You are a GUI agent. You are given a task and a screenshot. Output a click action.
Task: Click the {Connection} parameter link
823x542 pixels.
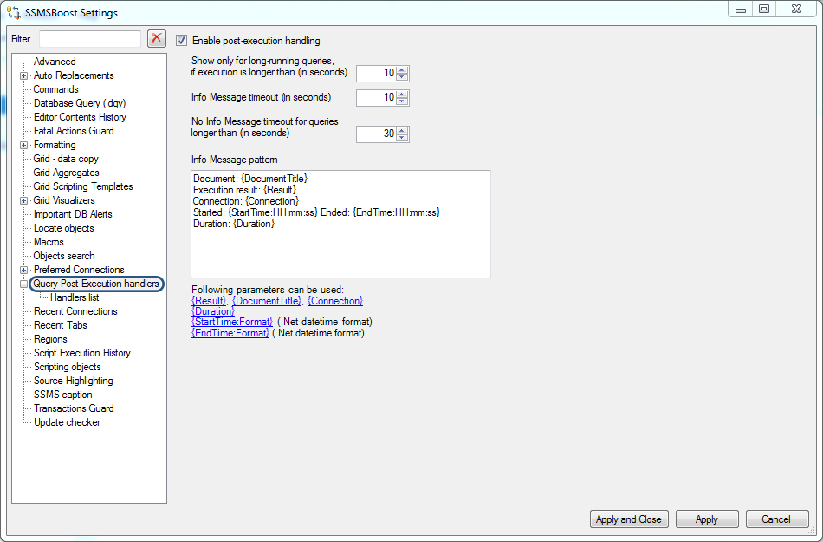point(335,301)
